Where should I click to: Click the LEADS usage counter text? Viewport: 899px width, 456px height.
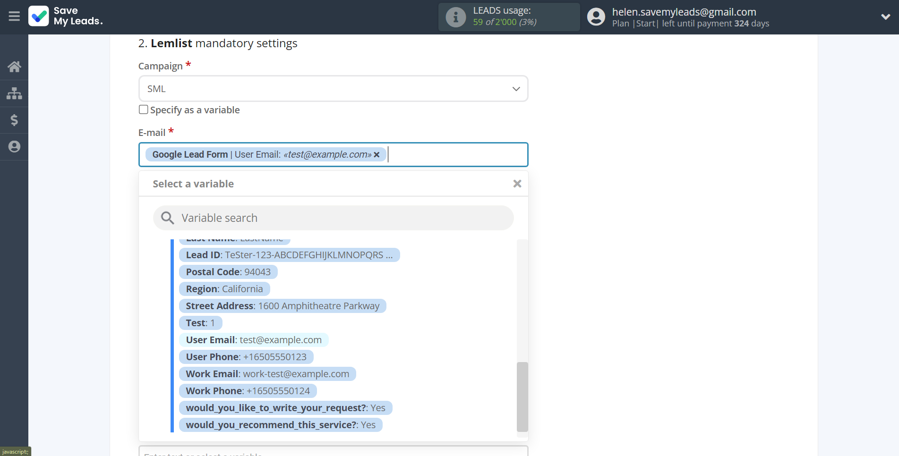[505, 22]
